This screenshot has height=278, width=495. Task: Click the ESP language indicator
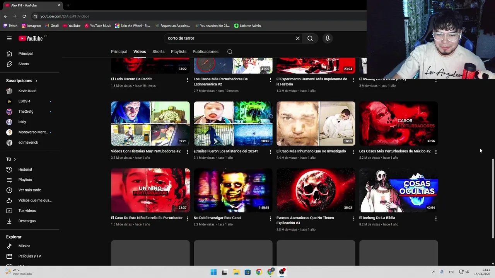tap(451, 272)
